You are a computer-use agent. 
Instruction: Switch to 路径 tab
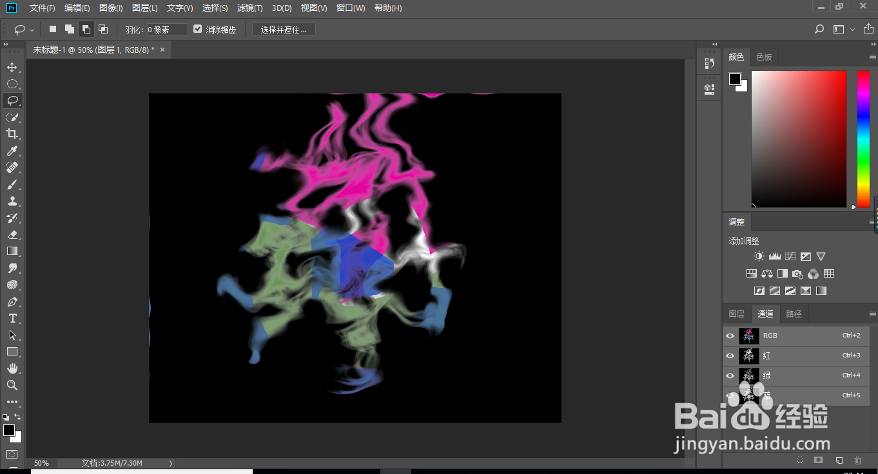794,314
